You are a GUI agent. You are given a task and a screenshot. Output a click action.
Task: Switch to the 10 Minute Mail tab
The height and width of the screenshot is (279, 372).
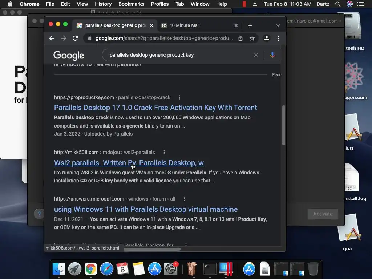point(199,25)
